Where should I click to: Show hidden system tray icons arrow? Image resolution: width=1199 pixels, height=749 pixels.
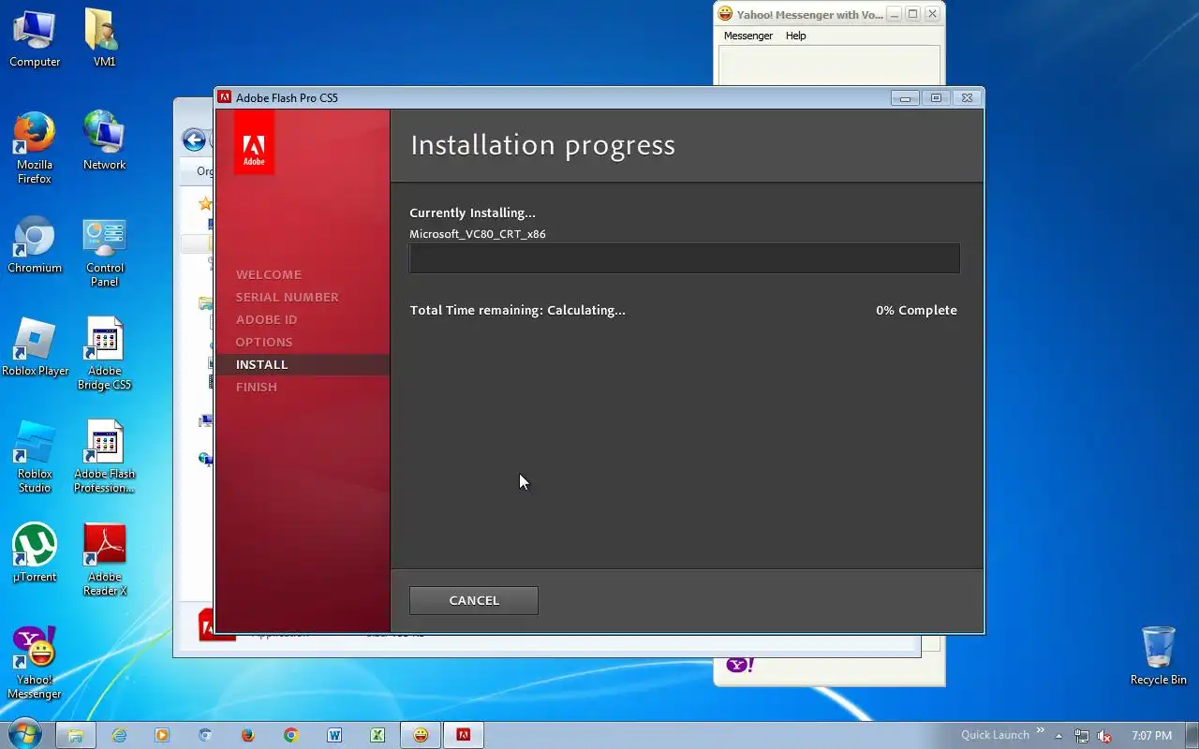tap(1059, 736)
